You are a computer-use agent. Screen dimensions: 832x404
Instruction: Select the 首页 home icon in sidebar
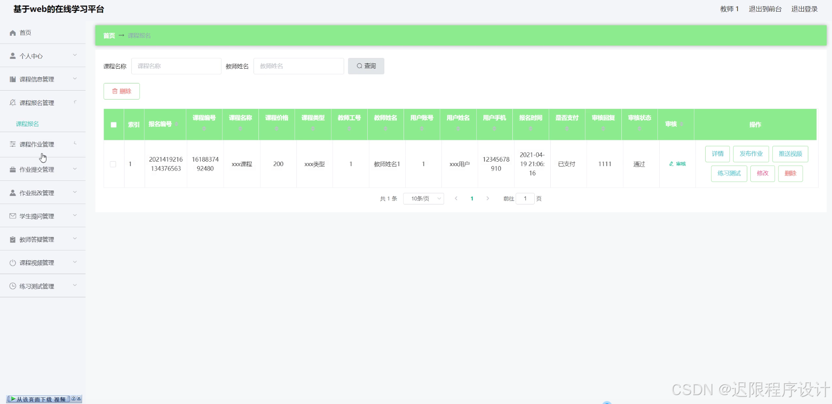(x=12, y=33)
